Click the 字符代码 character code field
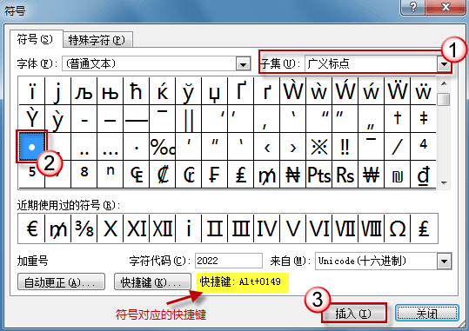The image size is (469, 331). 229,261
